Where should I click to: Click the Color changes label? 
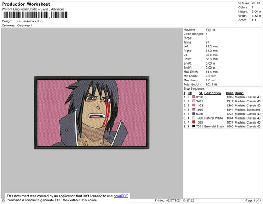pyautogui.click(x=193, y=34)
